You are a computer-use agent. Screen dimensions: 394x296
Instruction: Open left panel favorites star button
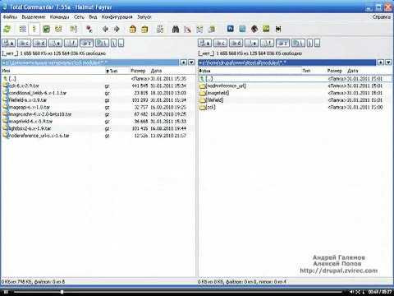(x=184, y=62)
